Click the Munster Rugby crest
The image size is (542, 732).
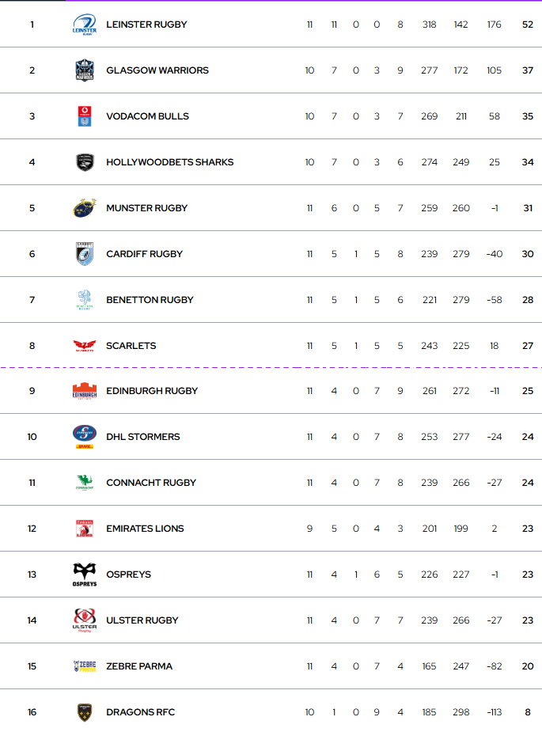coord(85,208)
